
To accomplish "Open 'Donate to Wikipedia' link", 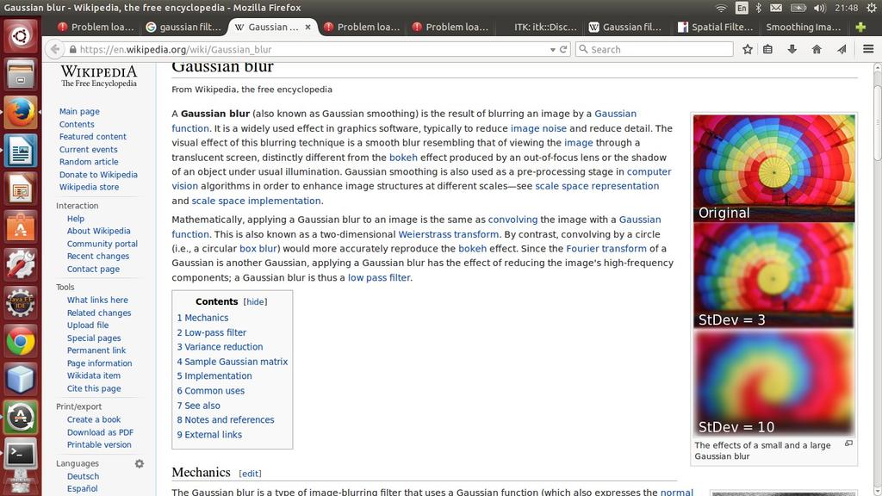I will click(98, 175).
